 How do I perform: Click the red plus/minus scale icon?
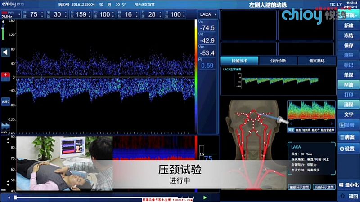(x=6, y=76)
